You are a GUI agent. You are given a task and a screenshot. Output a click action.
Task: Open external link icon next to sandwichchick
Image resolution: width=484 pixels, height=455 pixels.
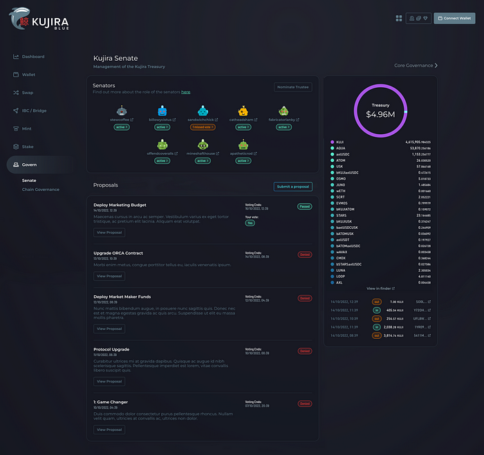point(216,120)
